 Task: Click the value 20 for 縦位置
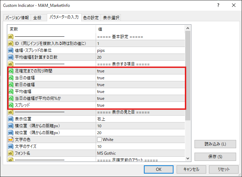coord(140,132)
